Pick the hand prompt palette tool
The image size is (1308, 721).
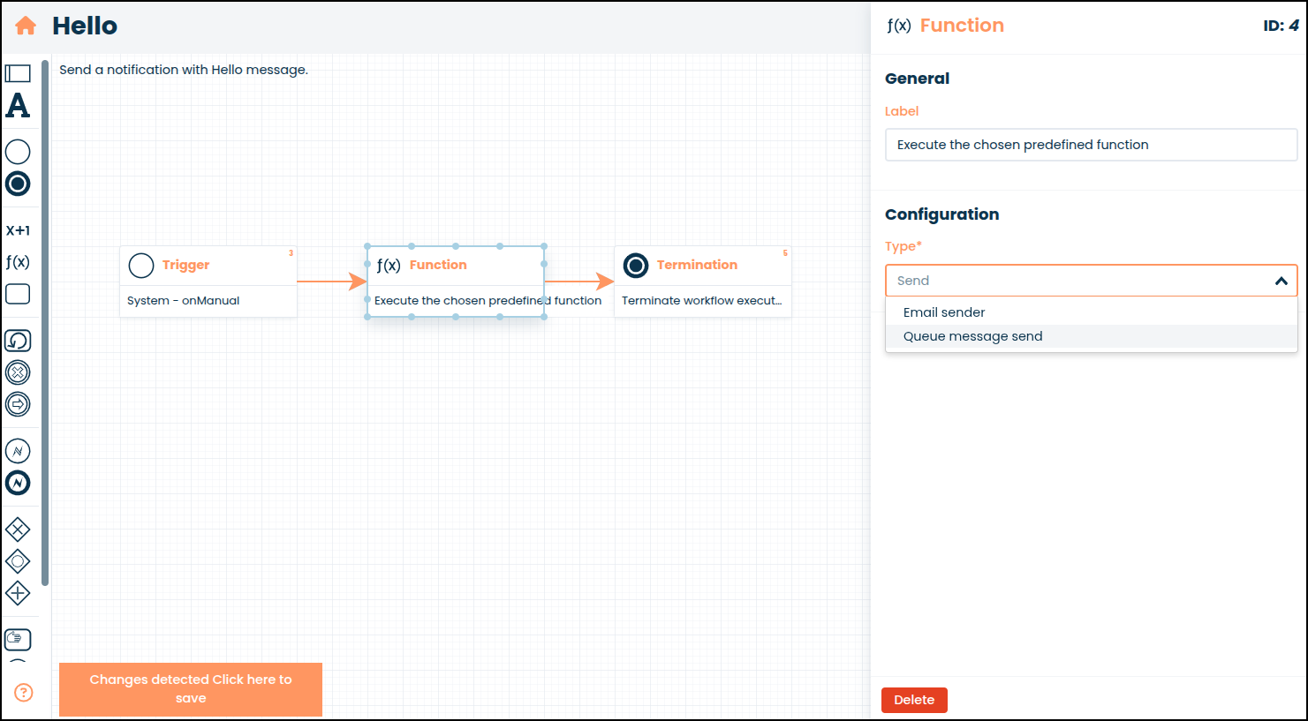pyautogui.click(x=18, y=639)
